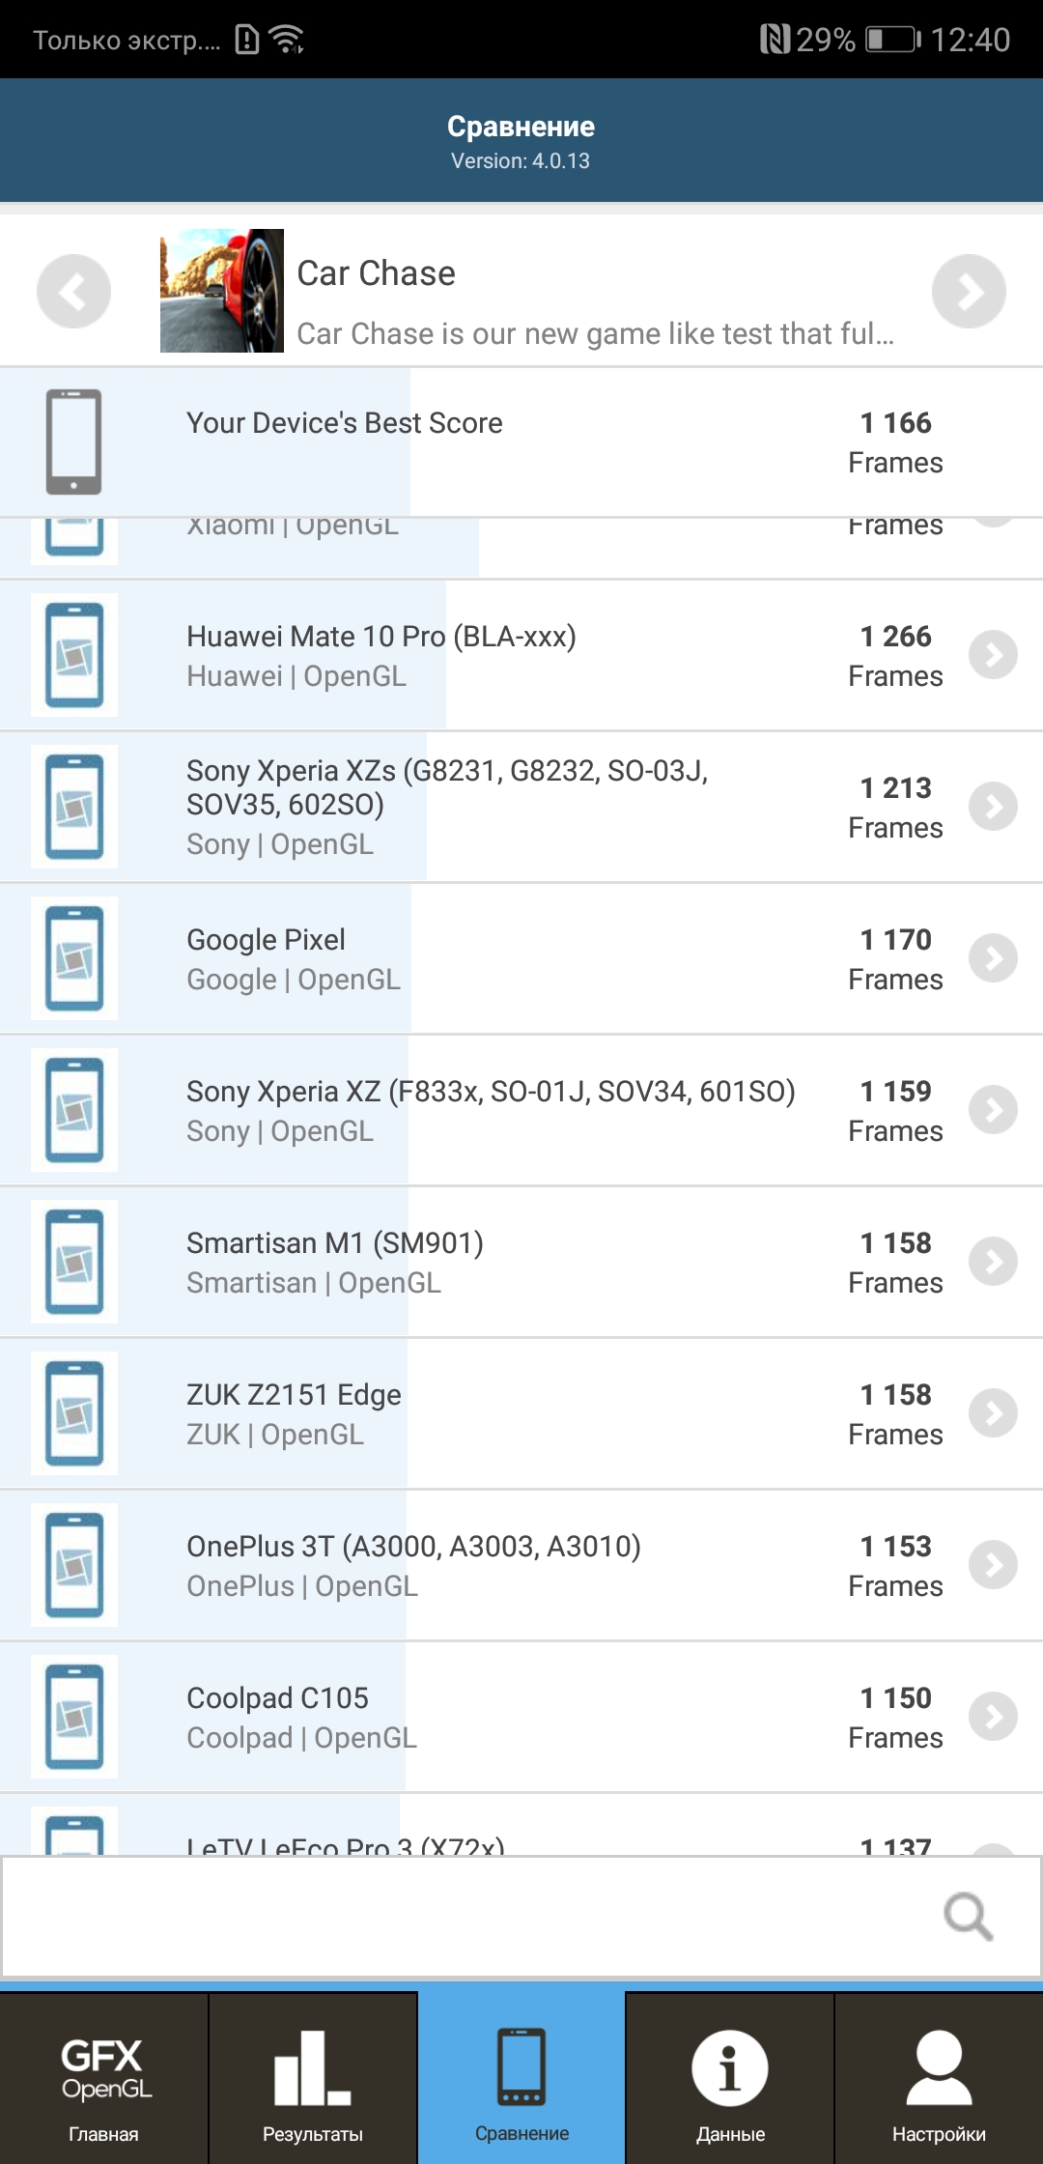Tap Coolpad C105 device icon
Screen dimensions: 1043x2164
pos(74,1717)
